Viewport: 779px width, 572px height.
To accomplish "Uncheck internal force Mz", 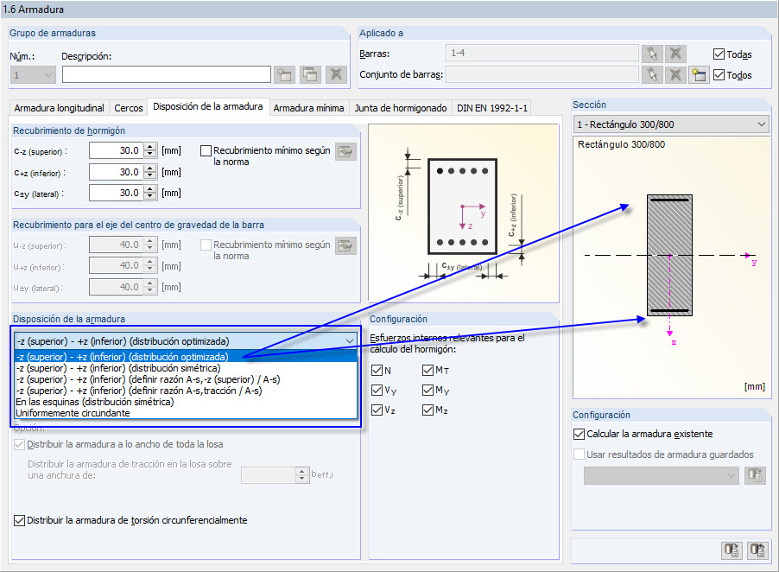I will tap(427, 410).
